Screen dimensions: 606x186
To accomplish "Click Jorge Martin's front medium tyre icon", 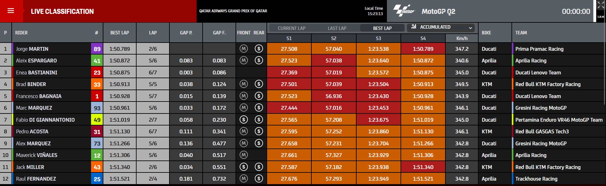I will point(243,49).
